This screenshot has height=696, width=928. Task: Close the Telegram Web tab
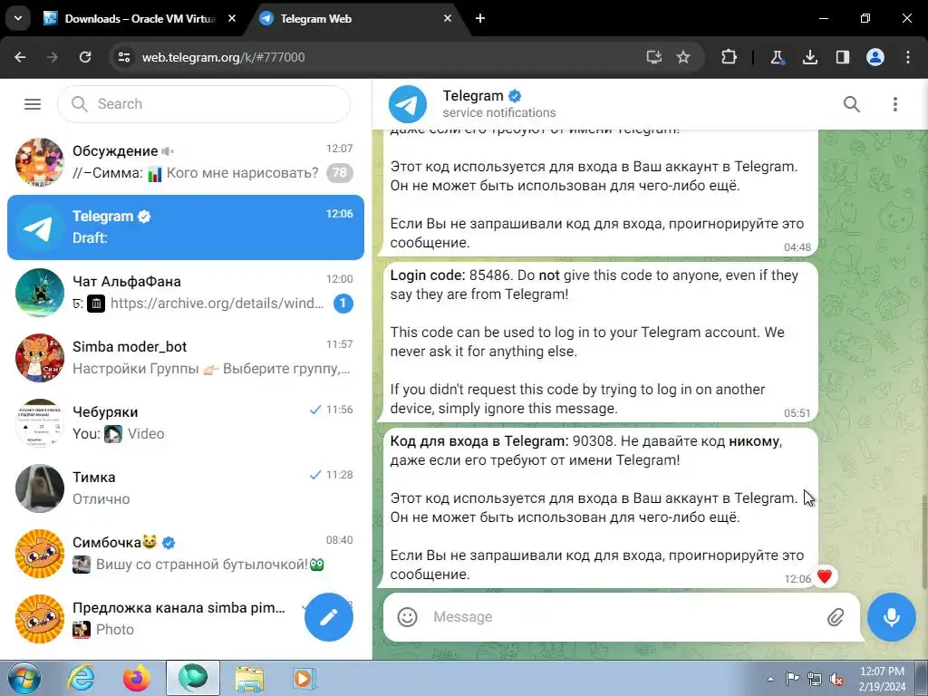click(x=448, y=18)
